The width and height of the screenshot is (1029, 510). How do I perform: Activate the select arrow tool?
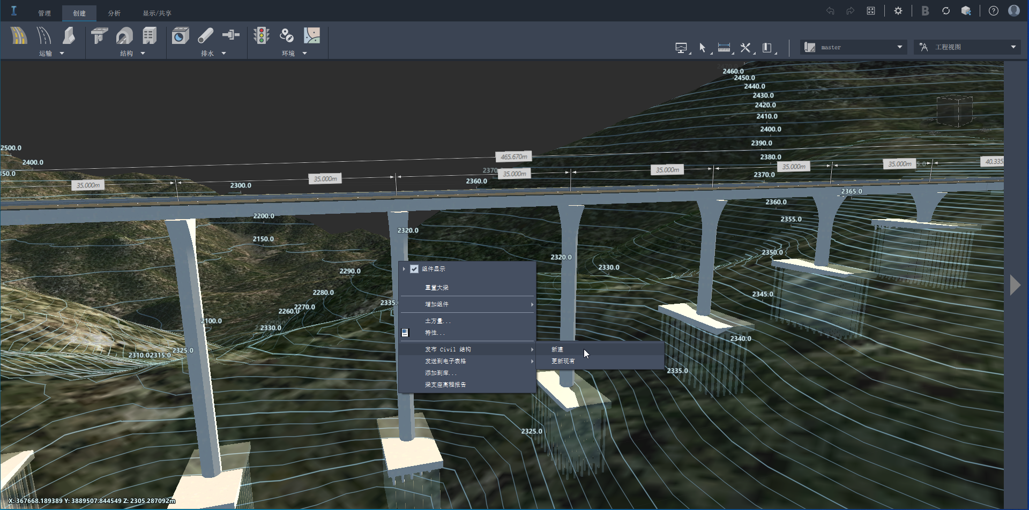[703, 48]
